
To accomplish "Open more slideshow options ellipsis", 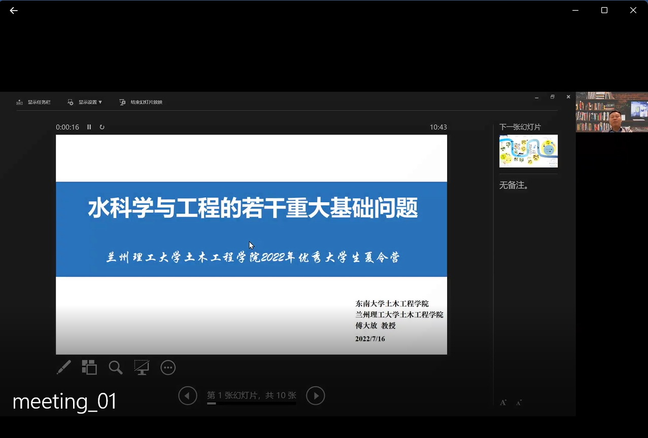I will 168,368.
